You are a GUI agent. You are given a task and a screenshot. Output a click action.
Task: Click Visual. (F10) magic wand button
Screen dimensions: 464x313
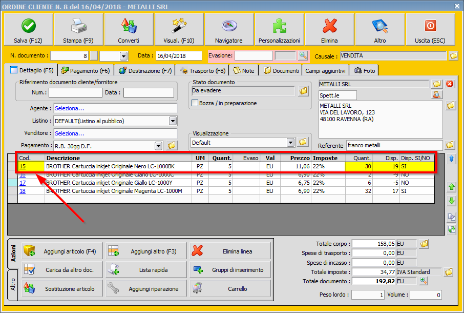(179, 29)
